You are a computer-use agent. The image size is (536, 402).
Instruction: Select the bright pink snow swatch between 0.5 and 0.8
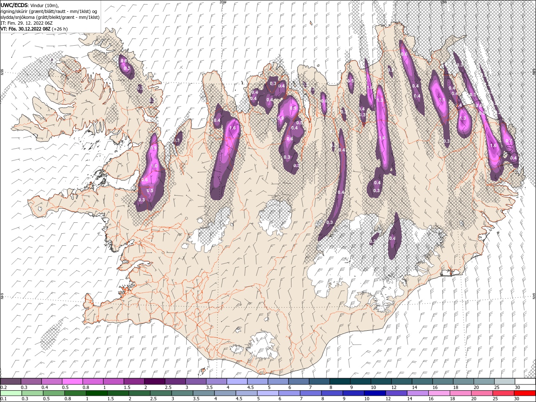click(72, 381)
